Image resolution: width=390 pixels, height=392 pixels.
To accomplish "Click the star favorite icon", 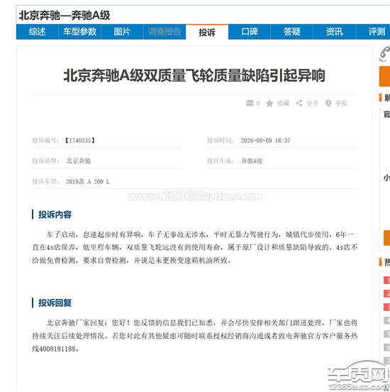I will 269,103.
